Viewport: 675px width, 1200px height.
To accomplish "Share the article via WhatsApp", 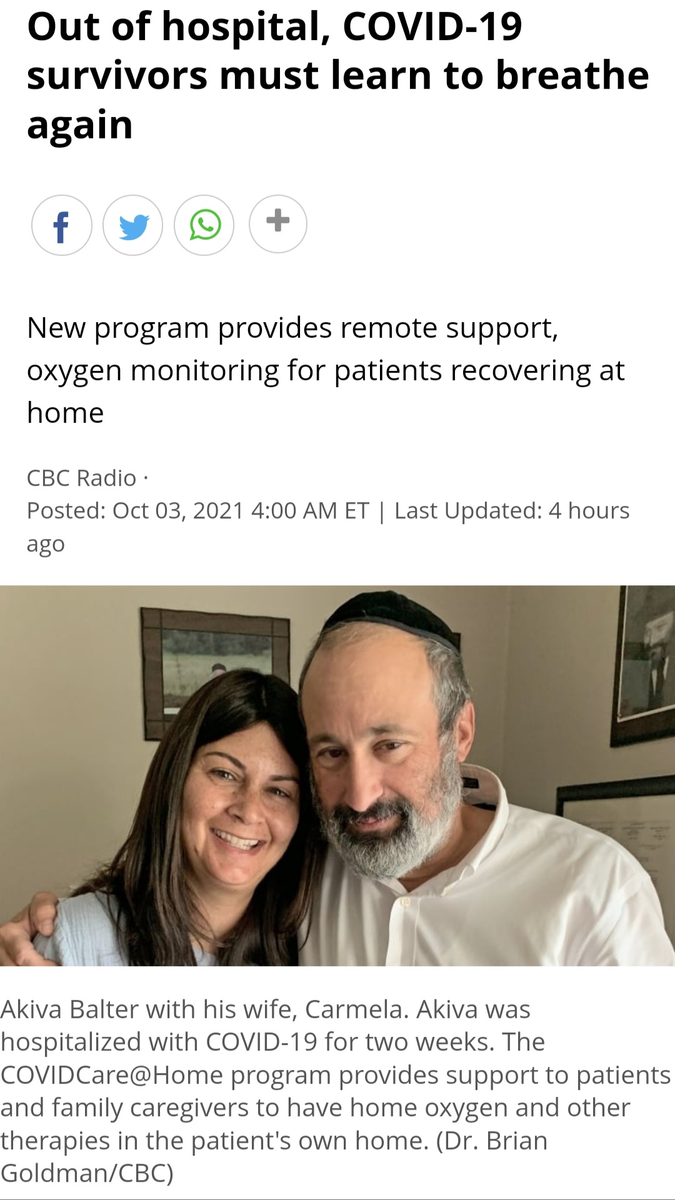I will [204, 225].
